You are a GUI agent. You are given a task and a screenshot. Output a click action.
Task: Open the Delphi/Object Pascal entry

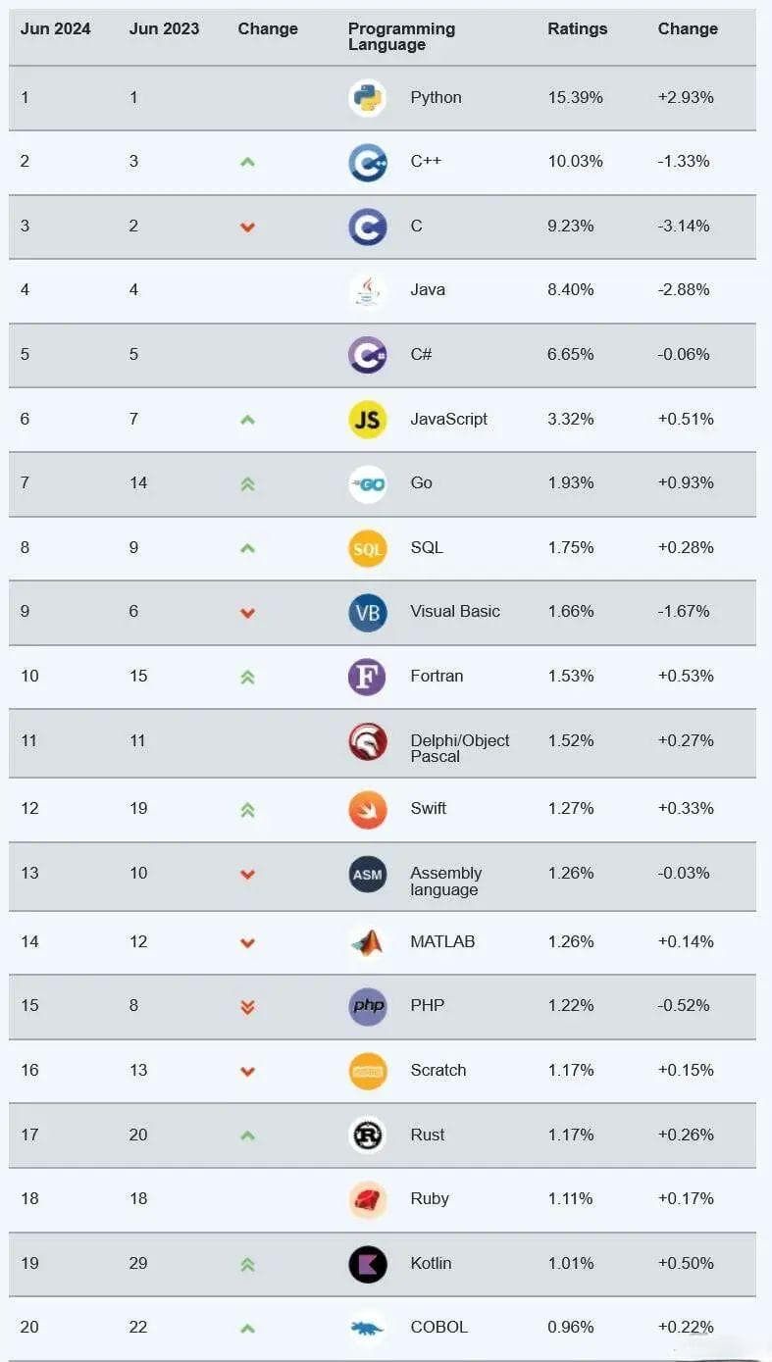(460, 748)
